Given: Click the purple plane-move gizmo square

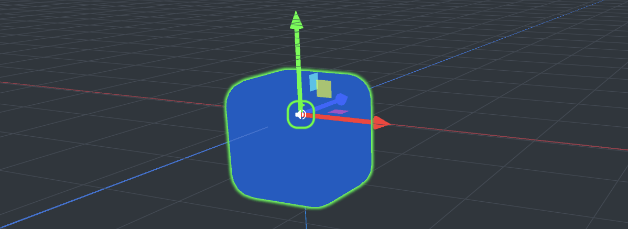Looking at the screenshot, I should click(338, 112).
